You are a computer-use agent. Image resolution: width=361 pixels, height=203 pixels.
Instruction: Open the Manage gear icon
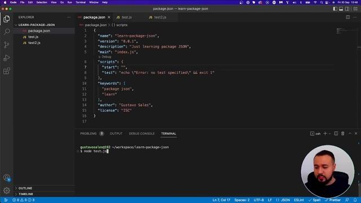pos(6,191)
